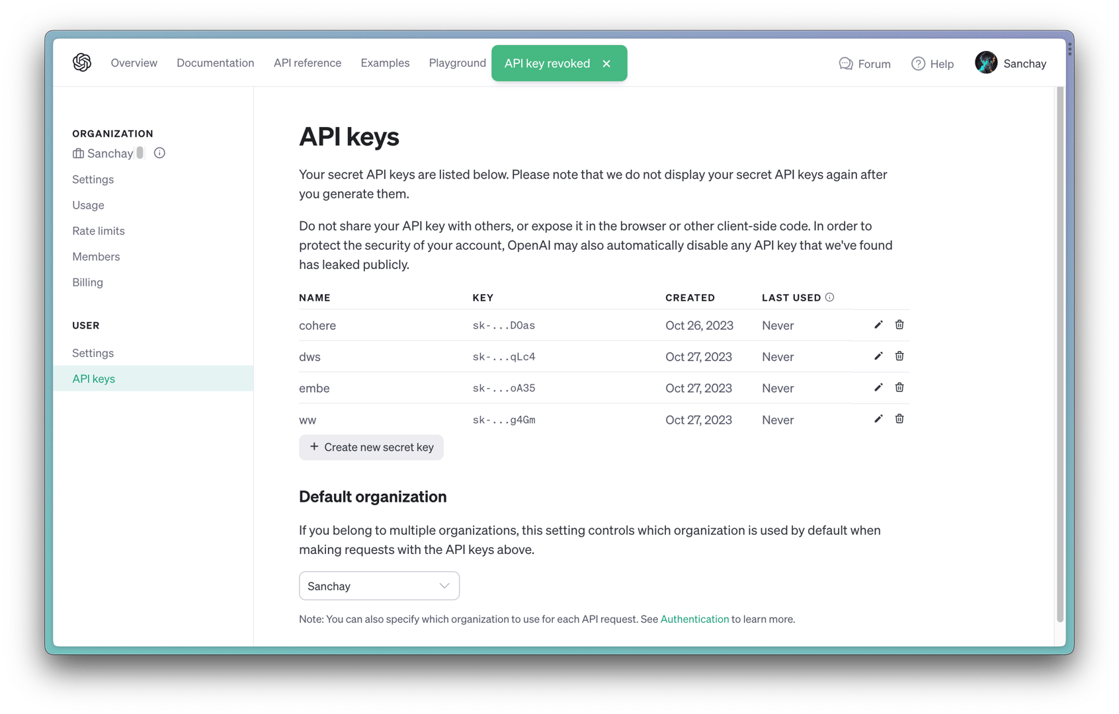Viewport: 1119px width, 714px height.
Task: Select API keys in sidebar
Action: click(153, 379)
